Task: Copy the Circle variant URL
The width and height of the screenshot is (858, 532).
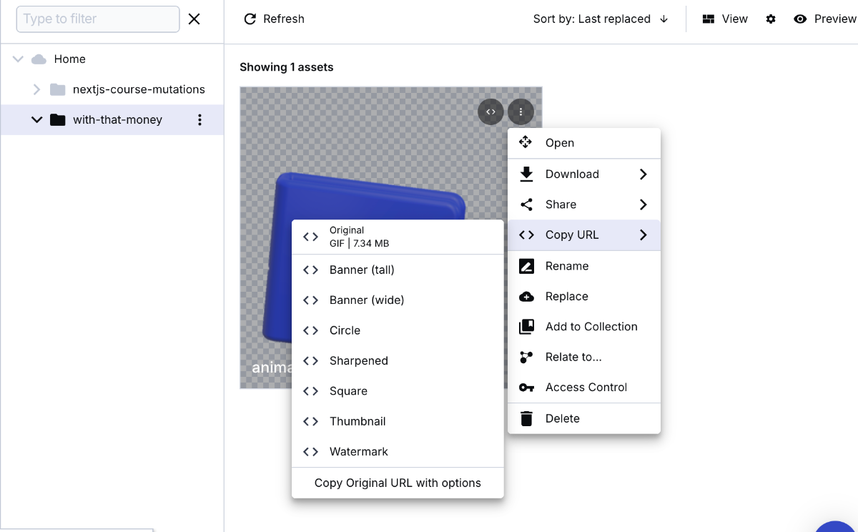Action: click(x=398, y=330)
